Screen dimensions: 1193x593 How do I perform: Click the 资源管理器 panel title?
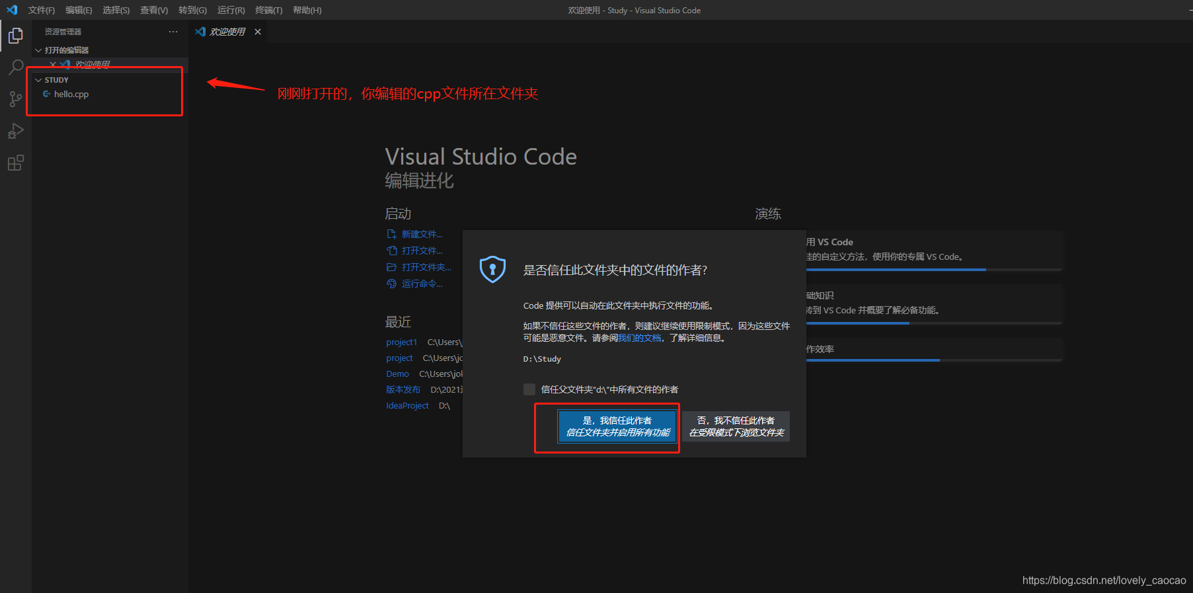(63, 32)
